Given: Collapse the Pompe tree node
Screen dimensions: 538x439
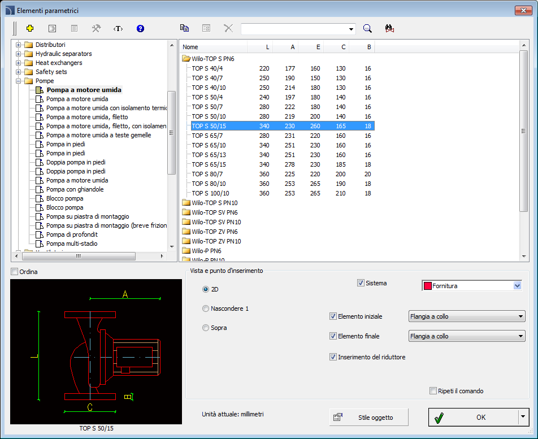Looking at the screenshot, I should pos(19,81).
